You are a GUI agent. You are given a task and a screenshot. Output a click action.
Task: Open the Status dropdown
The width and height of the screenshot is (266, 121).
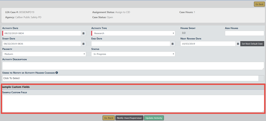click(133, 54)
